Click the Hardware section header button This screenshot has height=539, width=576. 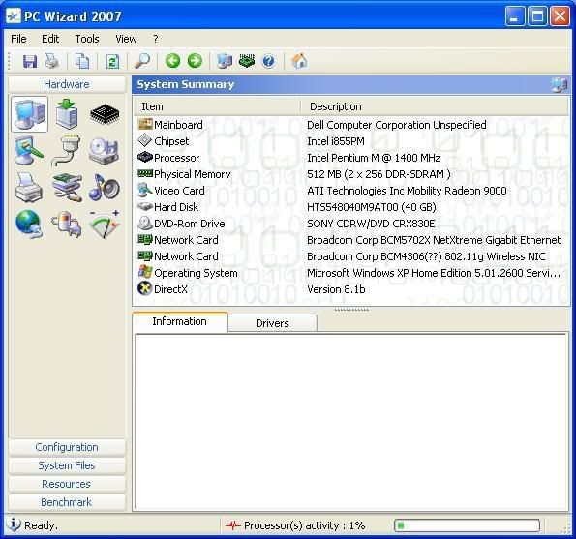(67, 84)
